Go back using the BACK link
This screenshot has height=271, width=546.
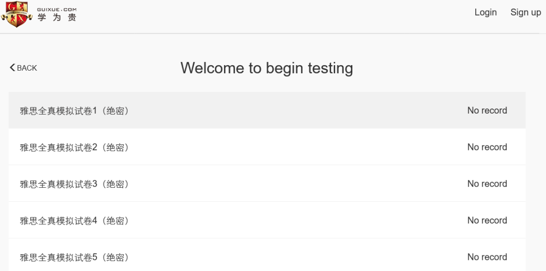tap(23, 68)
